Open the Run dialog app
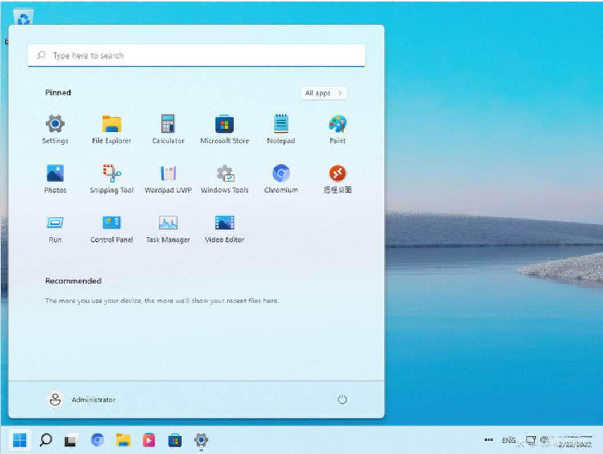603x454 pixels. pos(55,228)
